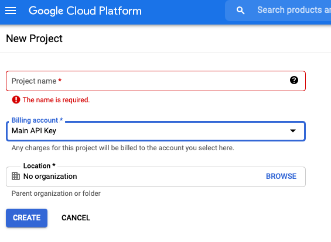The image size is (331, 242).
Task: Click BROWSE to choose a location
Action: click(281, 177)
